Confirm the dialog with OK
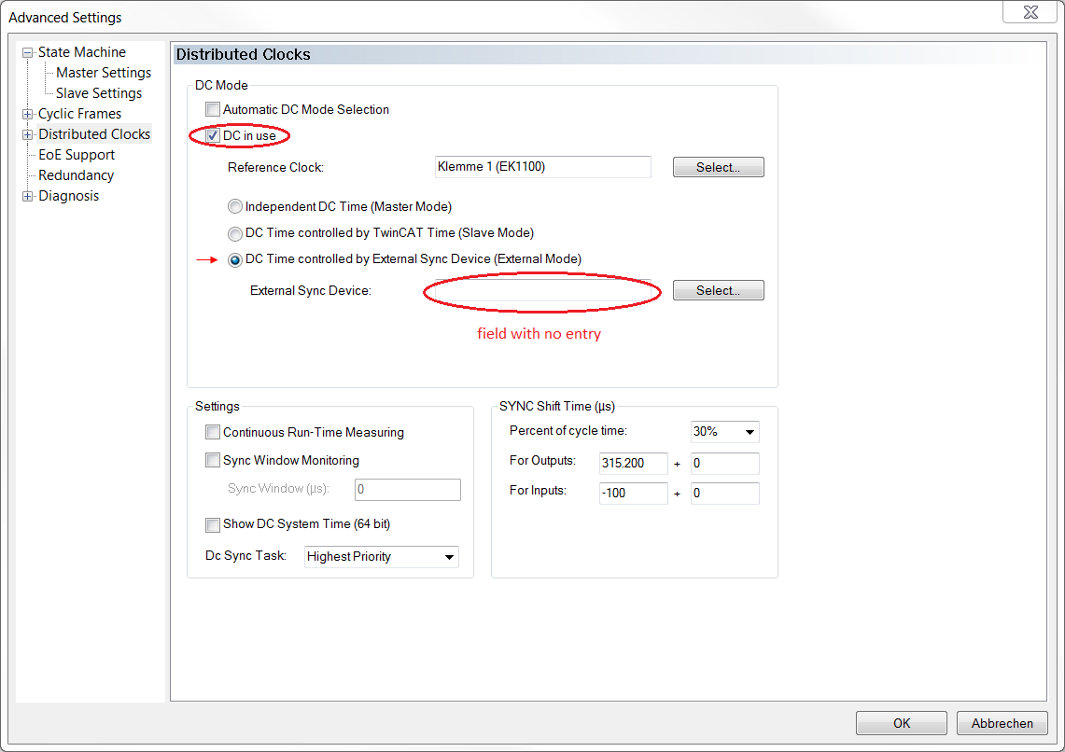The width and height of the screenshot is (1065, 752). click(x=902, y=723)
